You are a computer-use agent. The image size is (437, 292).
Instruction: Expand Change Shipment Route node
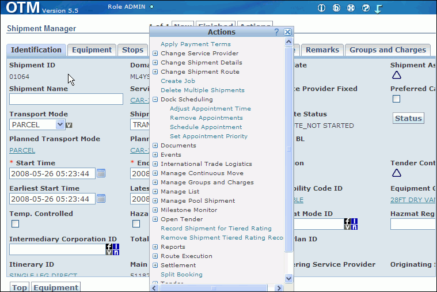pos(155,71)
